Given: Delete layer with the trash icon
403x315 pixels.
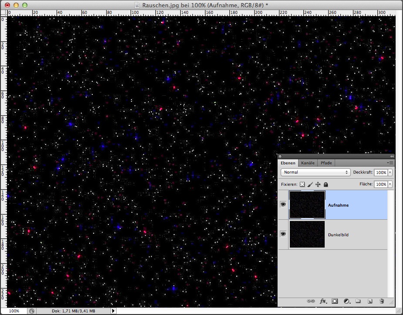Looking at the screenshot, I should coord(382,301).
